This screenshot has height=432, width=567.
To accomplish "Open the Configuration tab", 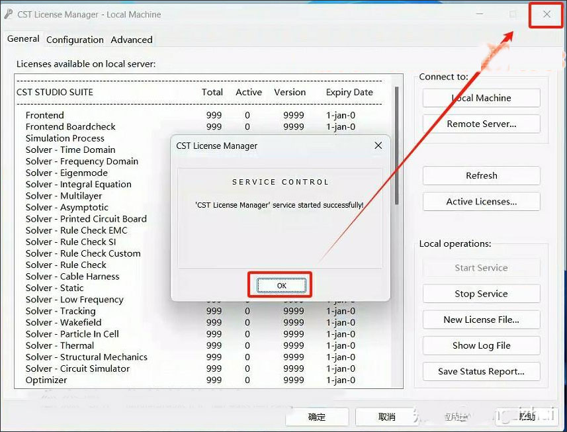I will point(75,40).
